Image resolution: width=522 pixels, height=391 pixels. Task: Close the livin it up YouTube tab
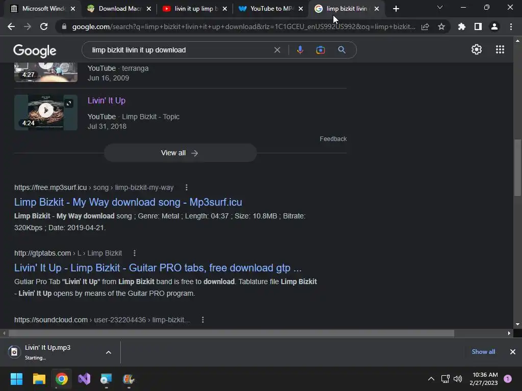click(x=225, y=9)
